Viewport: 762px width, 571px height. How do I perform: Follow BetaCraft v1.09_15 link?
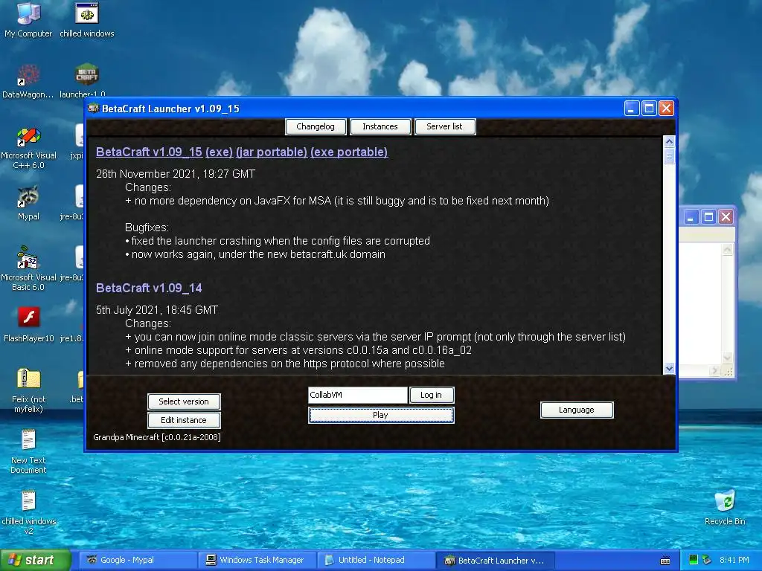click(149, 152)
